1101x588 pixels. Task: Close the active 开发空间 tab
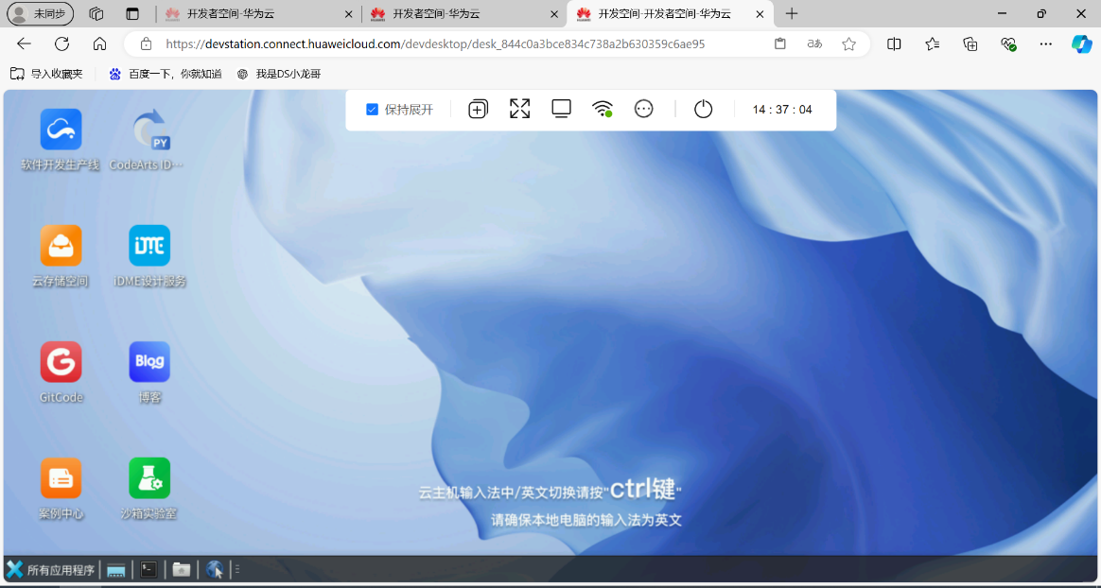tap(760, 13)
